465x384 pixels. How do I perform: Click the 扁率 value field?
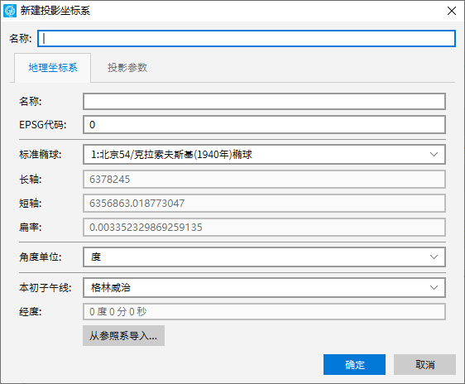pos(264,227)
